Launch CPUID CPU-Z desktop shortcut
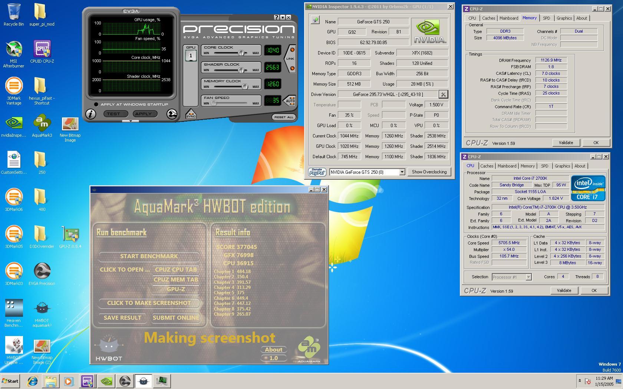The image size is (623, 389). click(x=42, y=52)
